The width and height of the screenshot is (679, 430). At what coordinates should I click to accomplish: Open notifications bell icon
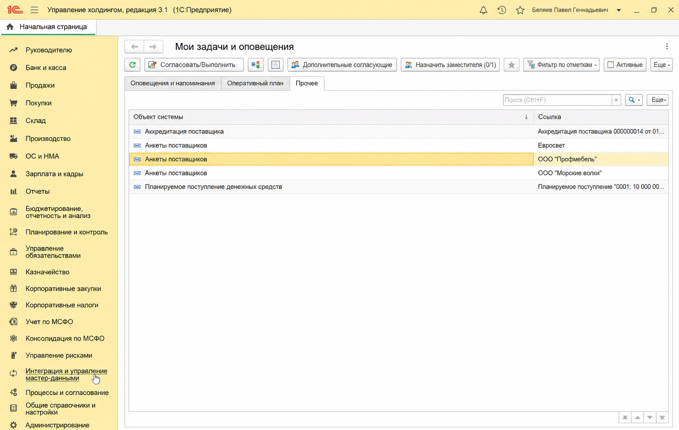coord(483,10)
